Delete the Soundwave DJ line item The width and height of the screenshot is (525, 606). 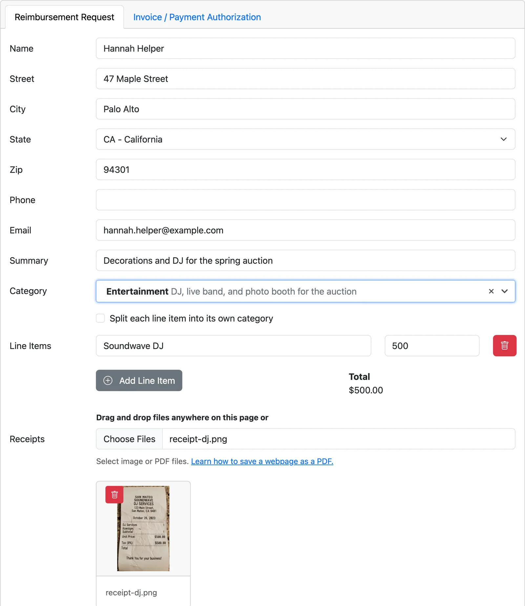tap(504, 346)
